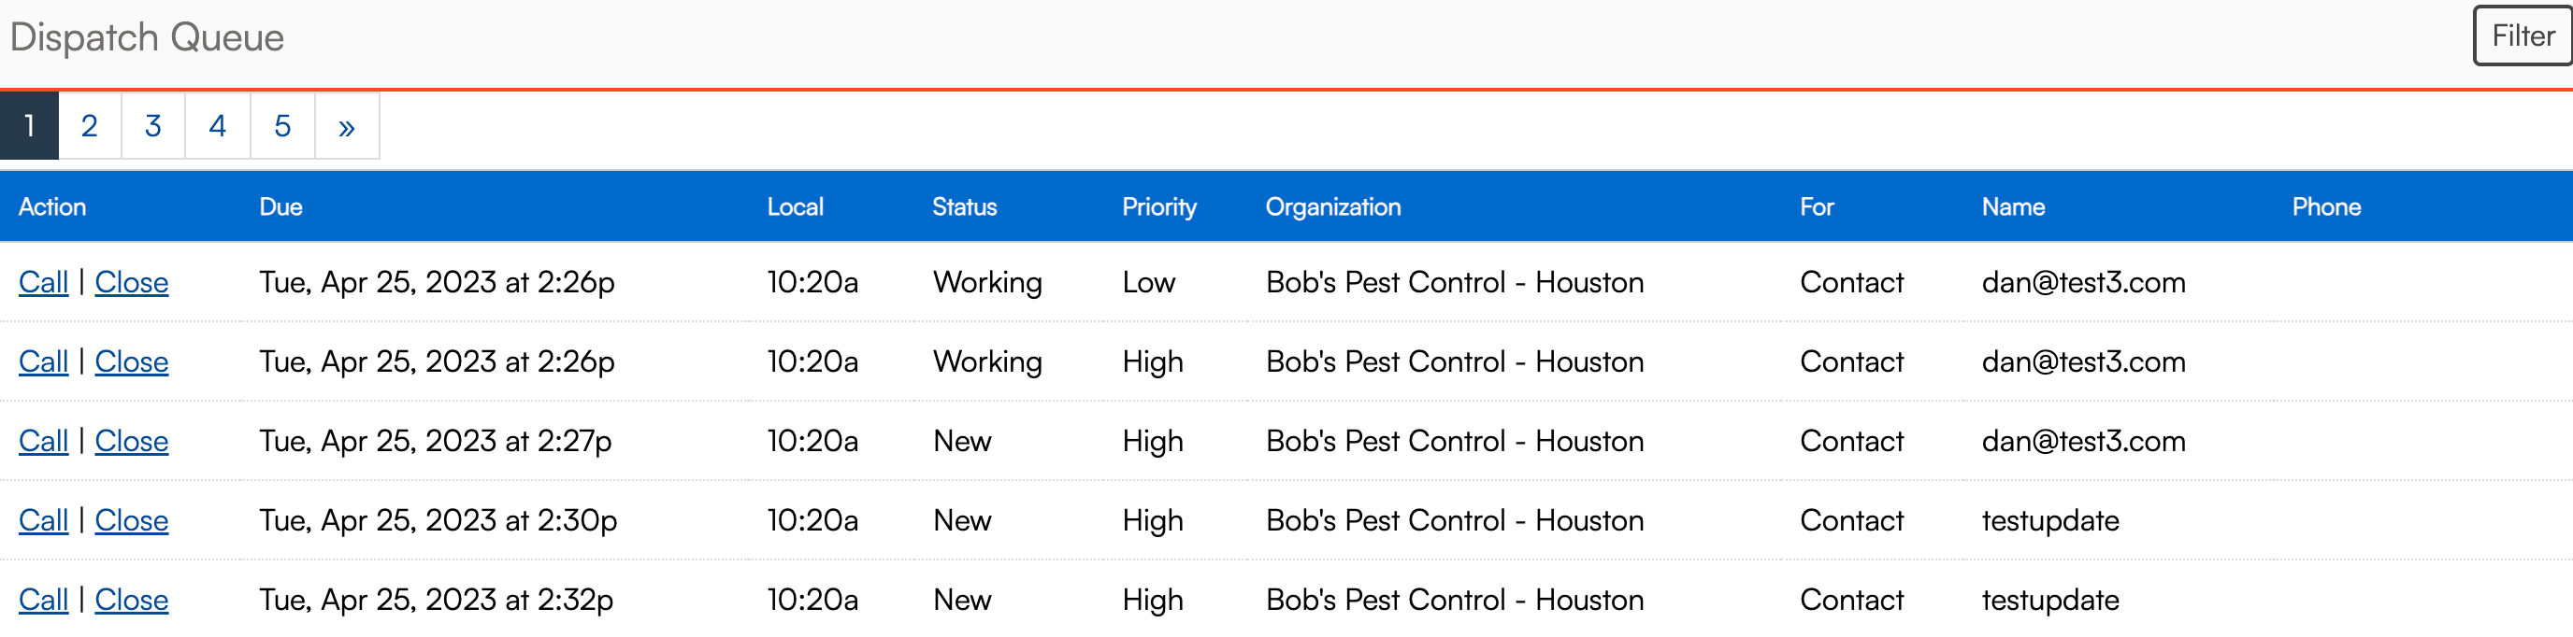This screenshot has width=2573, height=637.
Task: Open the Filter button
Action: [x=2521, y=35]
